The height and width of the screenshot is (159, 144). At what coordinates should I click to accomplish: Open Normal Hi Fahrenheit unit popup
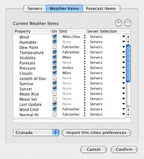(x=74, y=114)
